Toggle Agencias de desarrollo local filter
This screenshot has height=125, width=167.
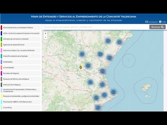[x=21, y=45]
